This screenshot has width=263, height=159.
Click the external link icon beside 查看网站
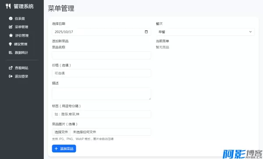(x=11, y=68)
